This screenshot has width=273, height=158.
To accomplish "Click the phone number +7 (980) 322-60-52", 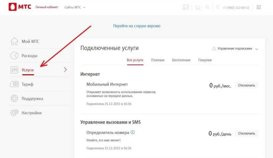I will (x=236, y=7).
